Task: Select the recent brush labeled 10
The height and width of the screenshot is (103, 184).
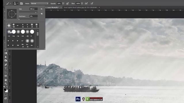Action: click(23, 25)
